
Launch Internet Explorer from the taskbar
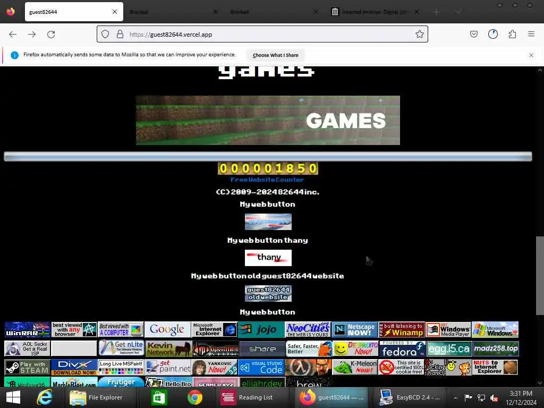click(45, 397)
